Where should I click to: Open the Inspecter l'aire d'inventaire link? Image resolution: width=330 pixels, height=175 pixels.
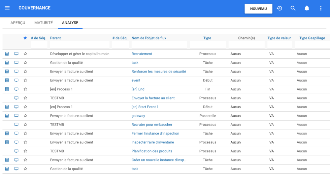pyautogui.click(x=153, y=142)
